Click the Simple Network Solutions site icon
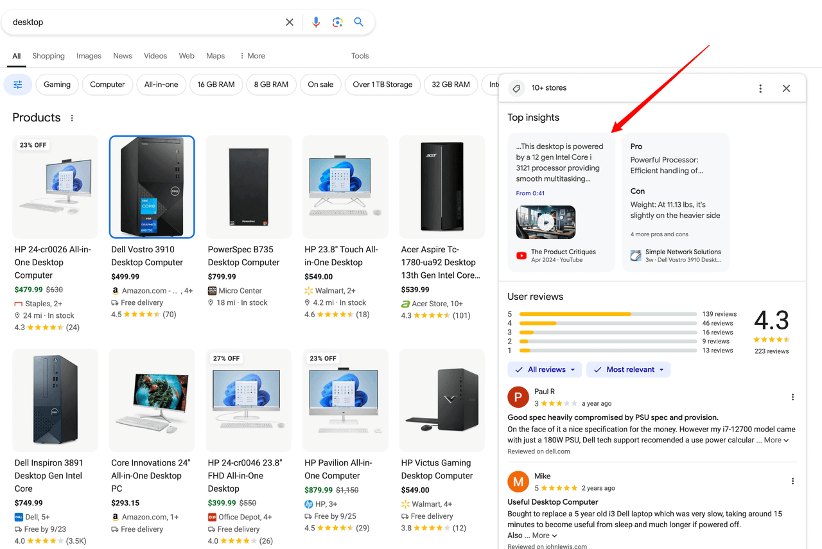The width and height of the screenshot is (822, 549). 636,256
